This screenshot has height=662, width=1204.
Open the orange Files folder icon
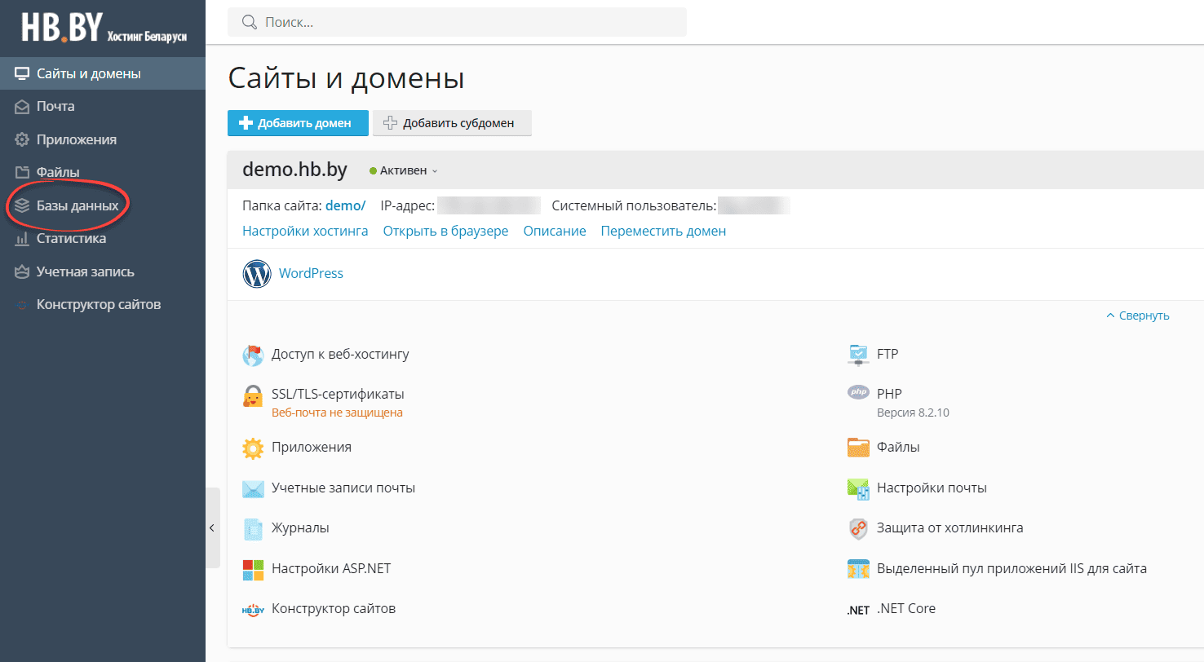859,448
